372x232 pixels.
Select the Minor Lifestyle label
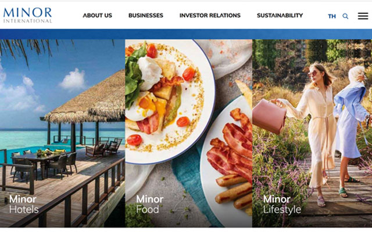pos(282,204)
